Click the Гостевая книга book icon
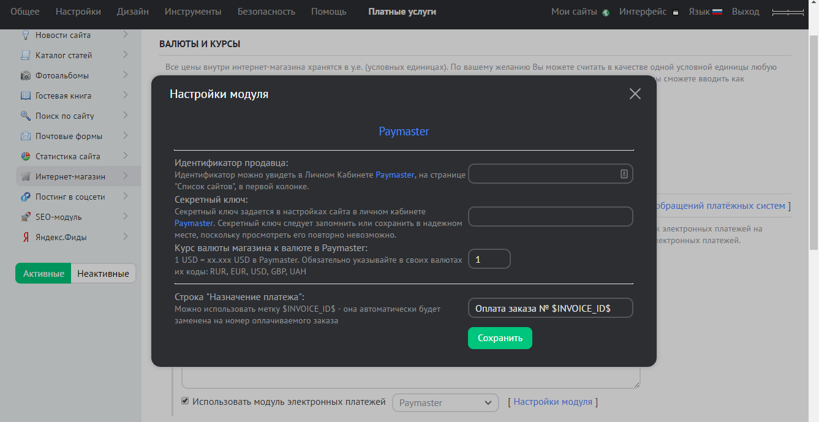 [x=26, y=96]
